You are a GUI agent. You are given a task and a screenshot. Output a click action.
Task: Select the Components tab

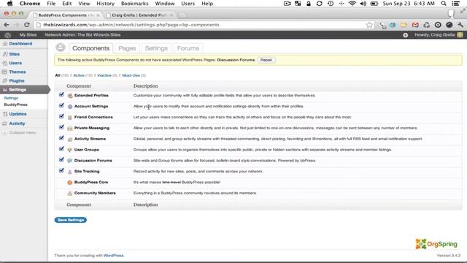pos(90,48)
